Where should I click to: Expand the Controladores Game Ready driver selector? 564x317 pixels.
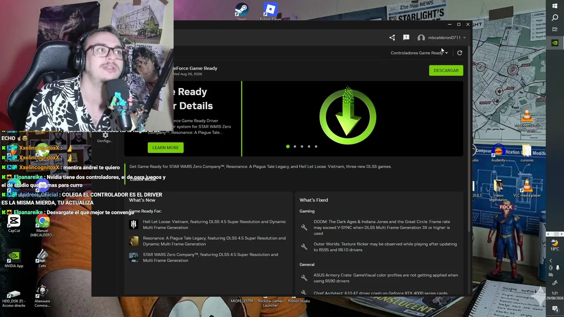[x=419, y=53]
